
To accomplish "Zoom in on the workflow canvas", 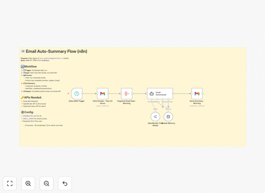I will coord(28,183).
